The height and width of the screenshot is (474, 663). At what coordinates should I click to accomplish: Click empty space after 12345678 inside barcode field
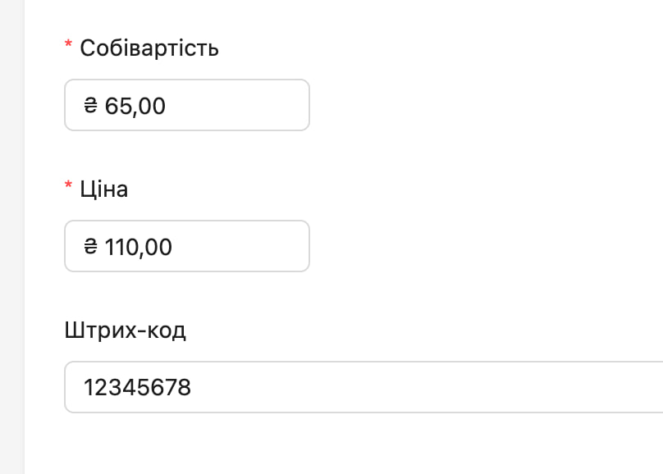(x=423, y=387)
